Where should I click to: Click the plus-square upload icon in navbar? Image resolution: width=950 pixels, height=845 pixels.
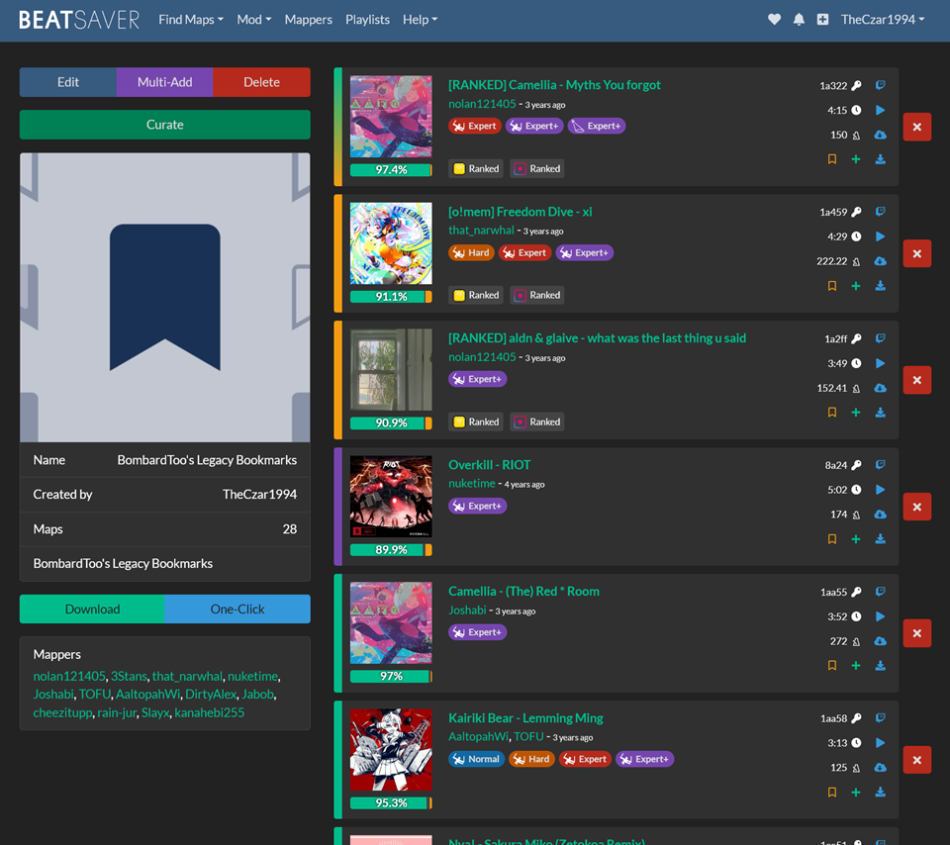point(822,20)
